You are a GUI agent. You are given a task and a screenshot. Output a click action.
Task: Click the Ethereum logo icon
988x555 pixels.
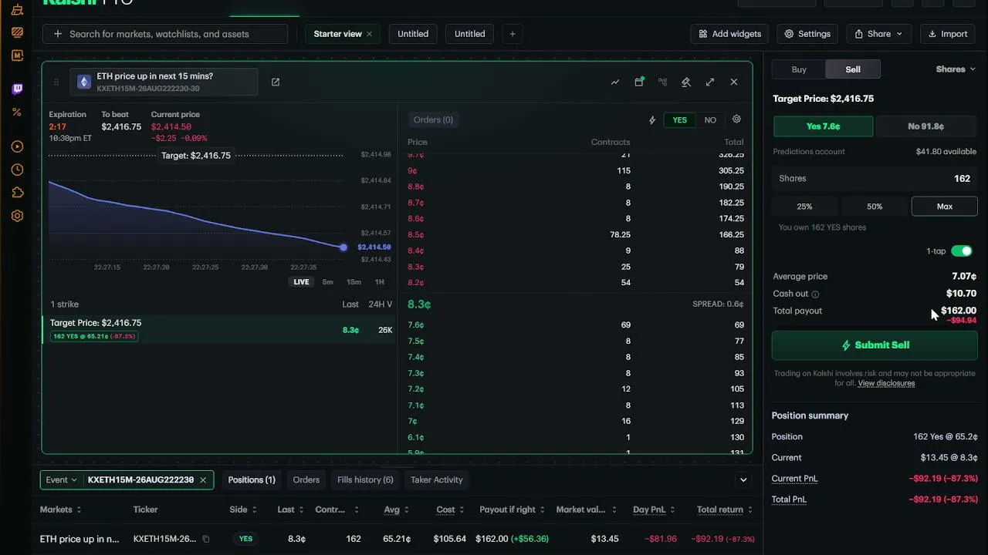(84, 82)
